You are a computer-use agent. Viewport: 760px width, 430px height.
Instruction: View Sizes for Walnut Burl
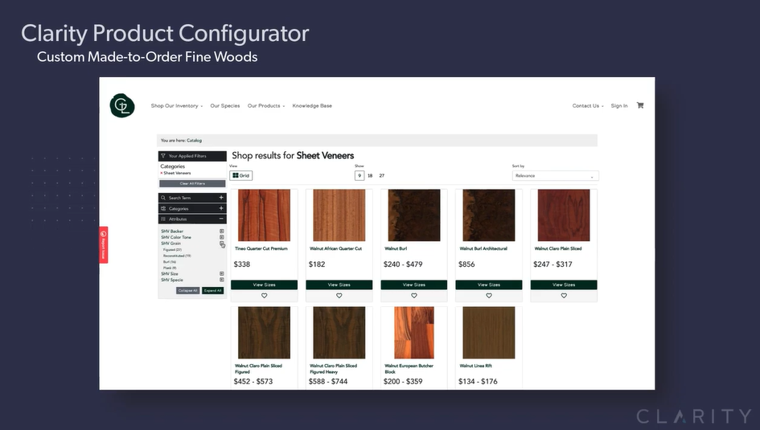tap(414, 285)
